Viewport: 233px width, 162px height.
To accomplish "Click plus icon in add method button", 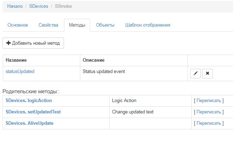I will pos(8,43).
